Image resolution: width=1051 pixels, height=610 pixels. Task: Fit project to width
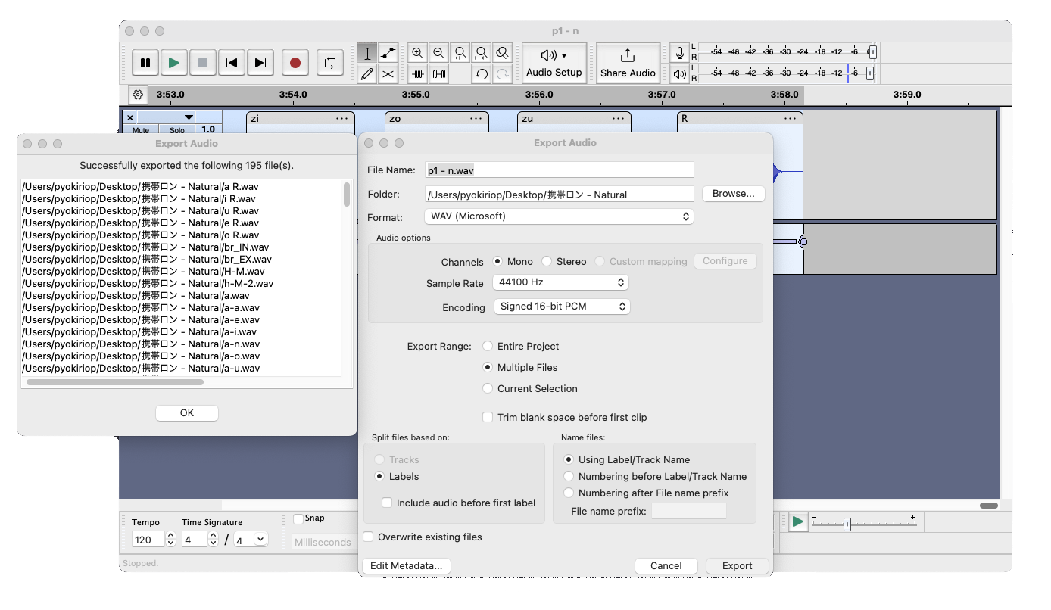point(481,53)
